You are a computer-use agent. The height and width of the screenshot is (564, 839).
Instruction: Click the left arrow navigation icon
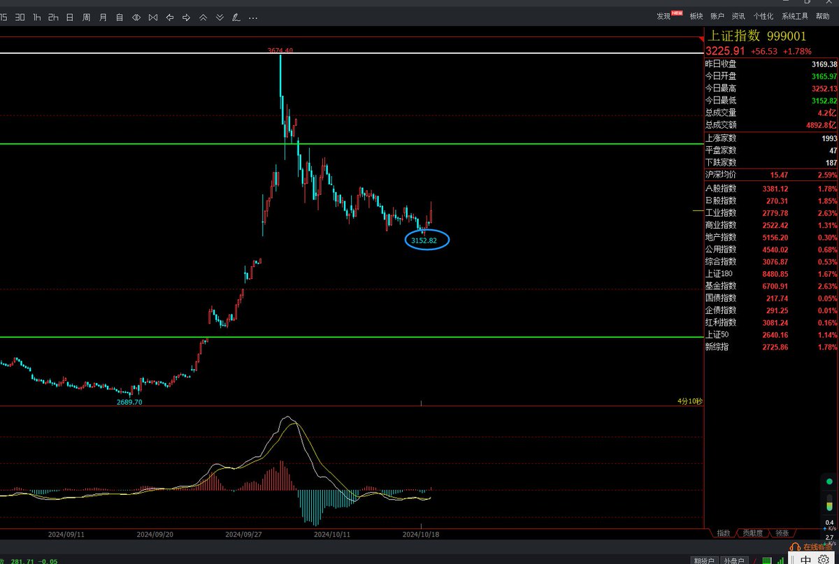pyautogui.click(x=170, y=17)
